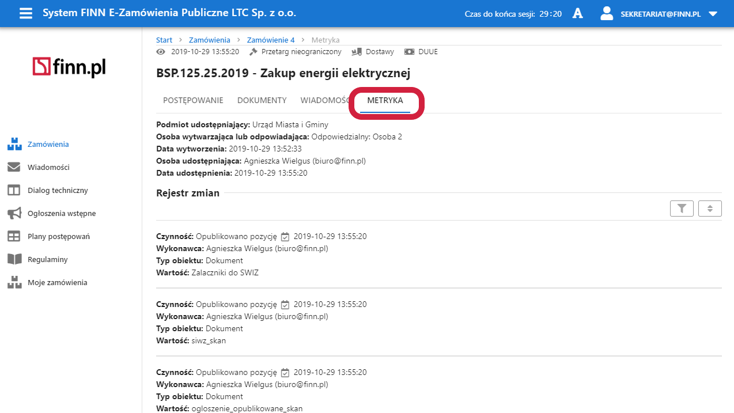Image resolution: width=734 pixels, height=413 pixels.
Task: Click the eye icon beside publication date
Action: [x=161, y=52]
